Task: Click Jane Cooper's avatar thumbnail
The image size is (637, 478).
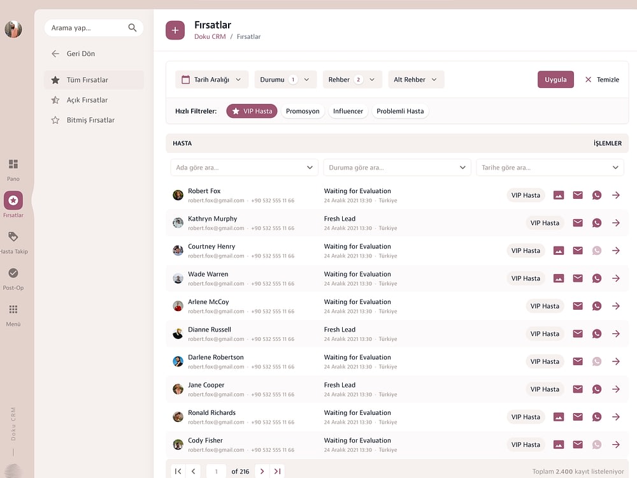Action: (x=178, y=389)
